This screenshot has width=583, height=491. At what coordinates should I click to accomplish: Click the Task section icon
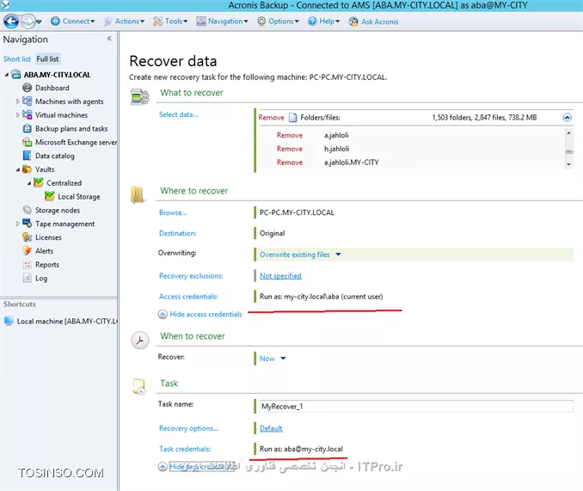139,387
